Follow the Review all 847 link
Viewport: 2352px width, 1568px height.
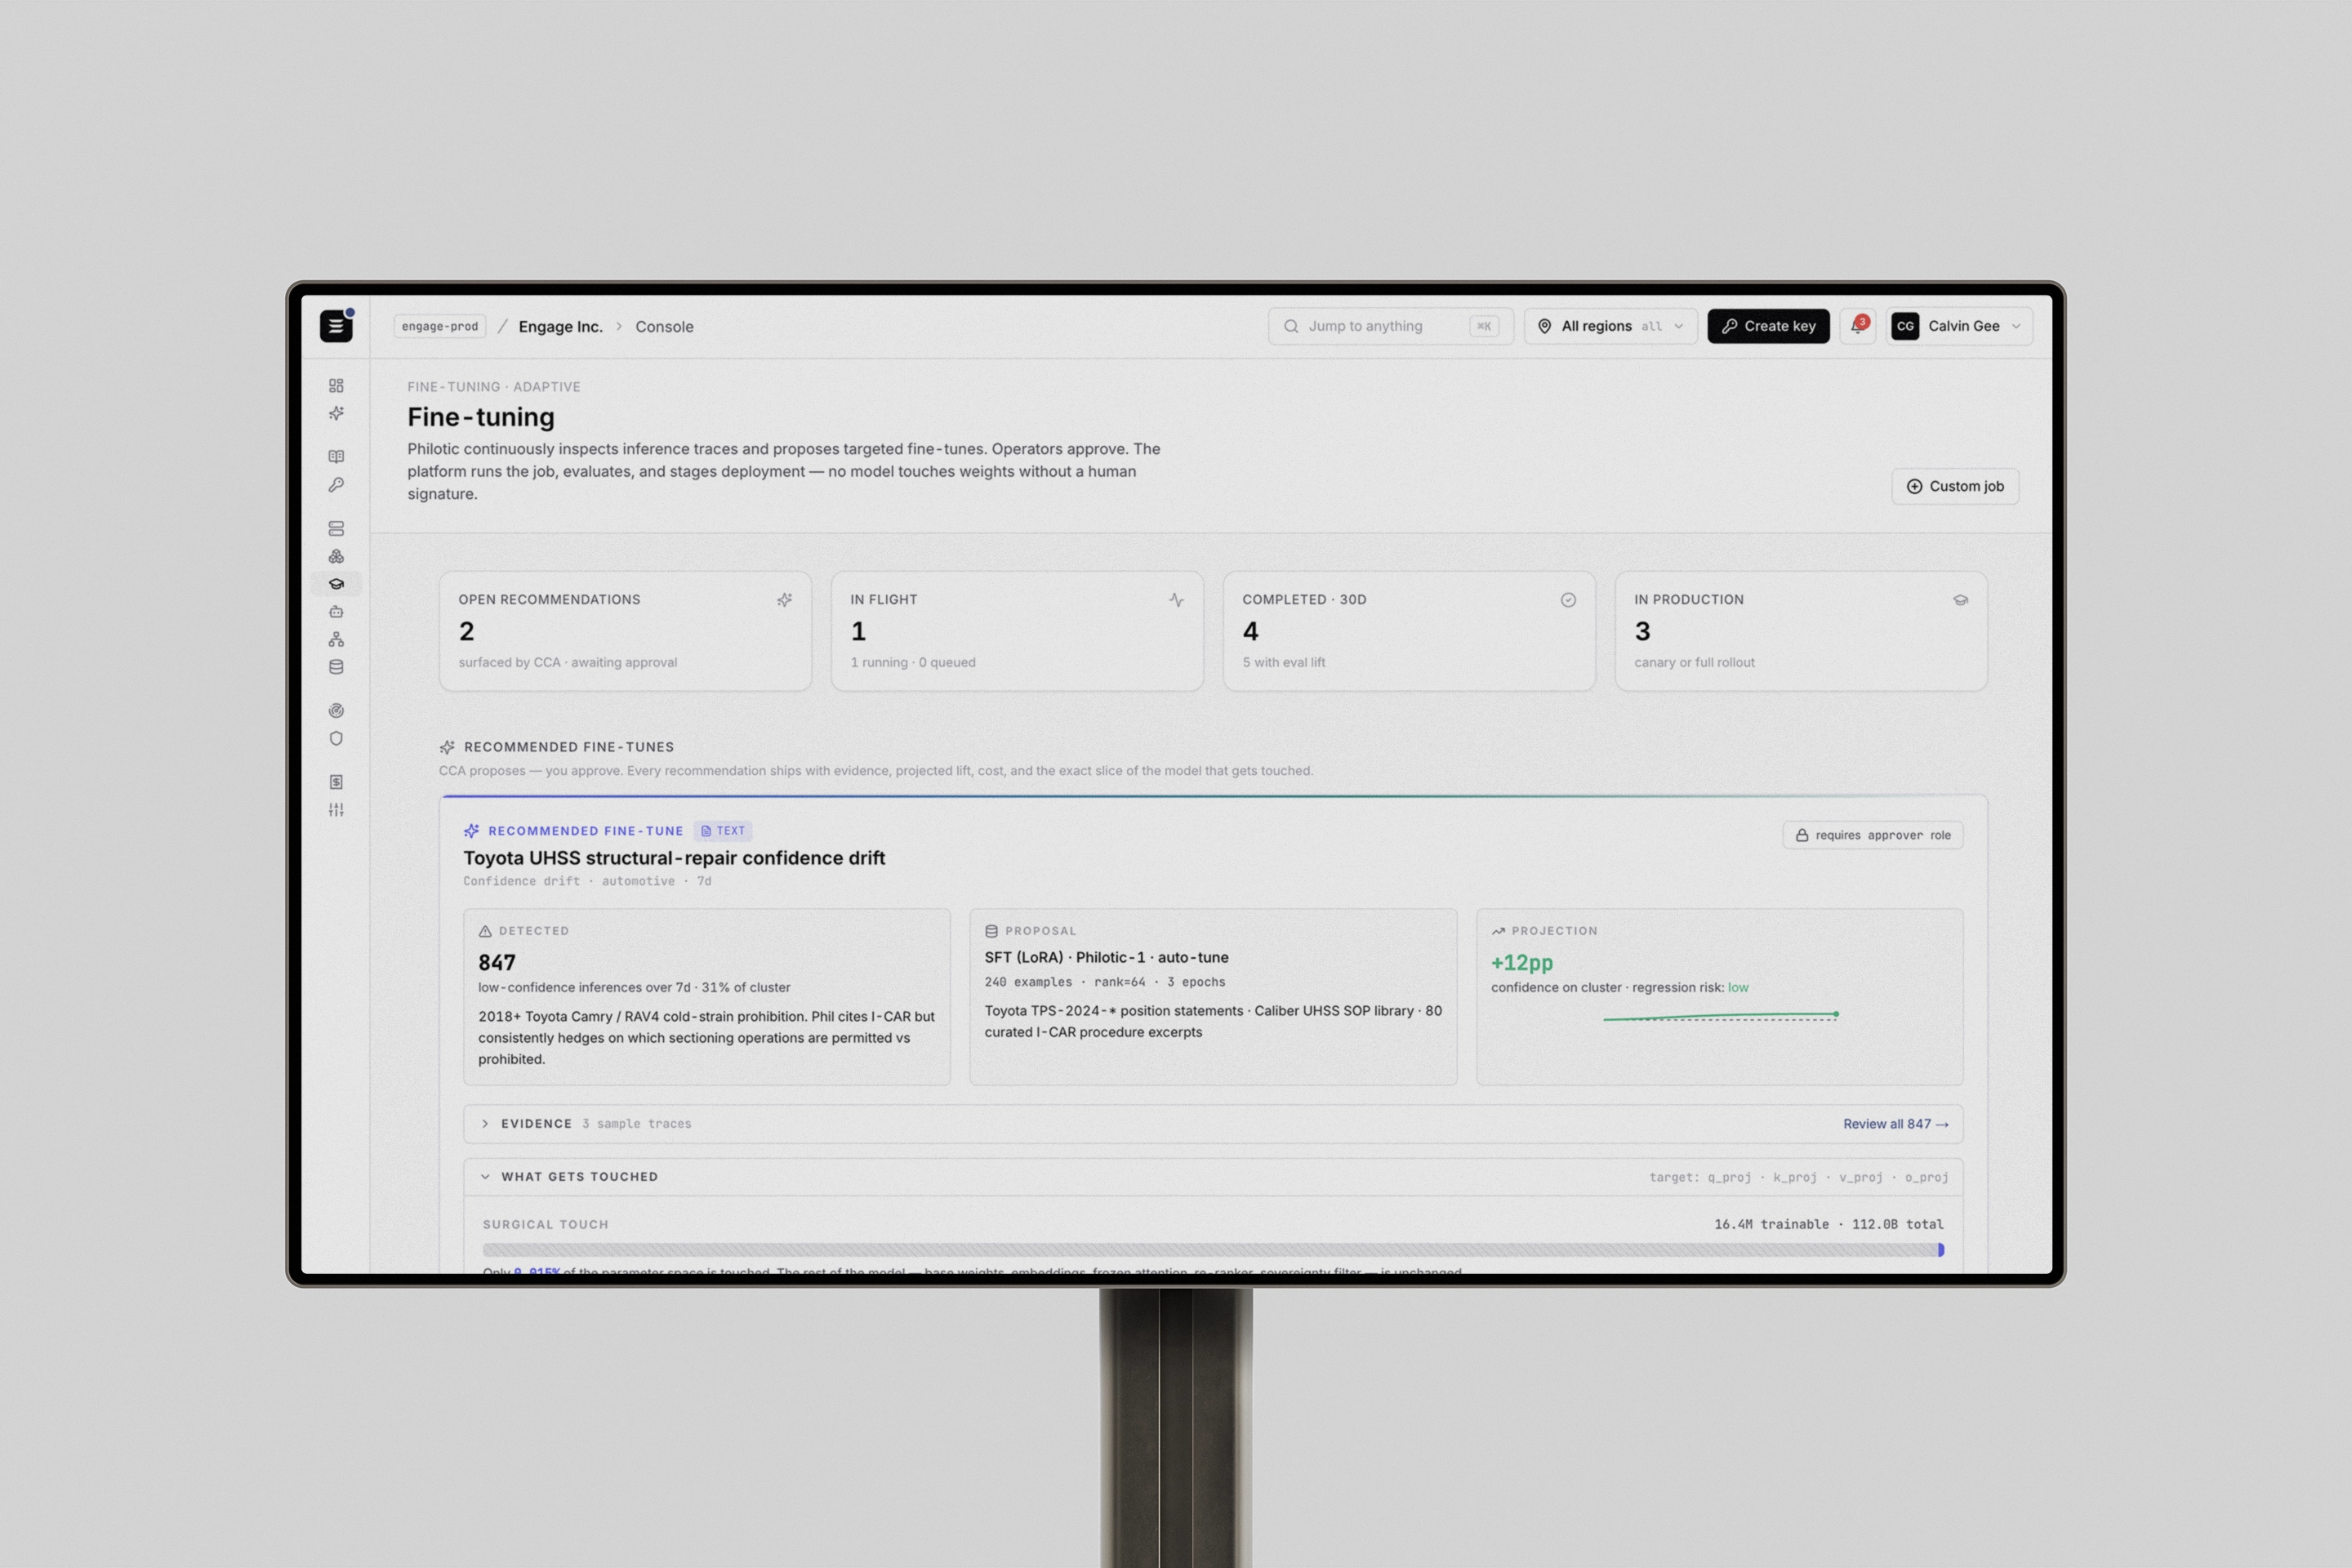(x=1896, y=1124)
